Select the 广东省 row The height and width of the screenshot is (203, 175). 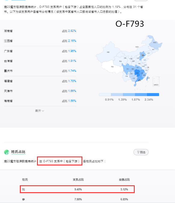[40, 51]
